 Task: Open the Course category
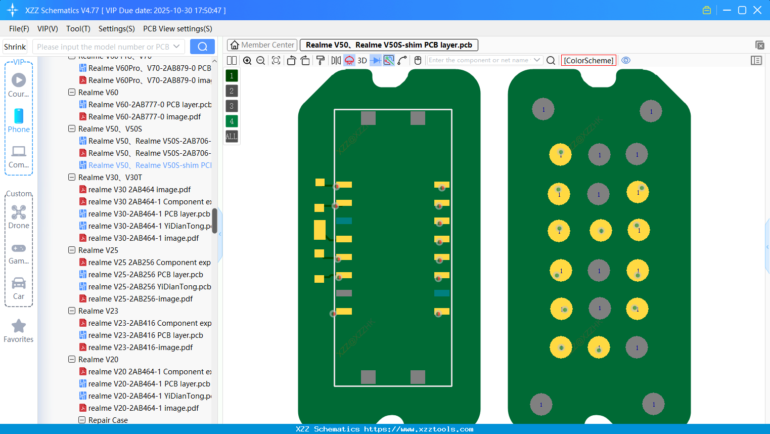[19, 85]
